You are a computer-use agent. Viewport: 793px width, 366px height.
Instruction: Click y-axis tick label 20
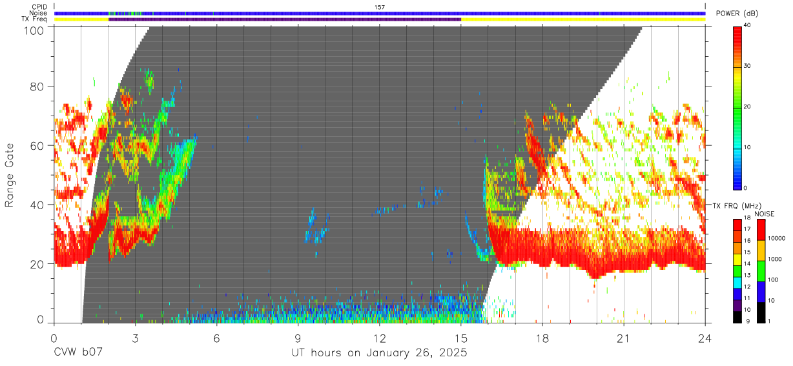(x=38, y=265)
